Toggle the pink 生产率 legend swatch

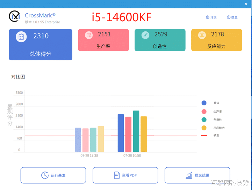tap(204, 112)
